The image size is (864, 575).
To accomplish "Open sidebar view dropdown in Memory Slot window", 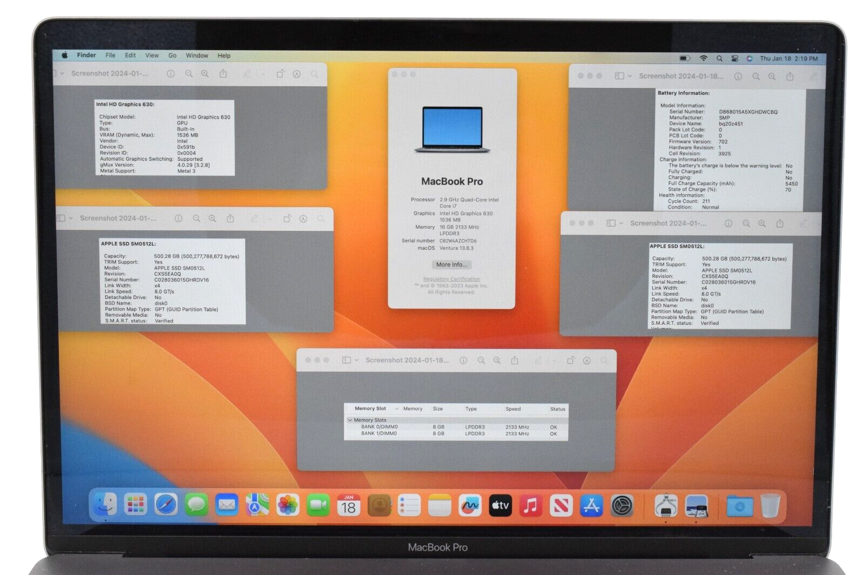I will tap(356, 360).
